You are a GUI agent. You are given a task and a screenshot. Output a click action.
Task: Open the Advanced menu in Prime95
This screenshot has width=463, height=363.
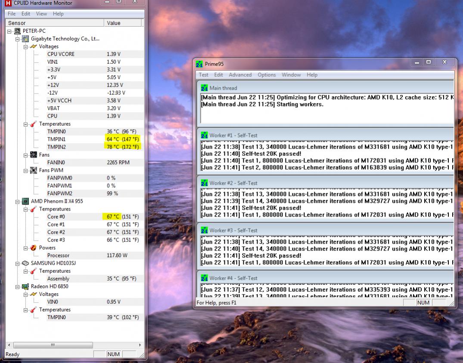(240, 74)
